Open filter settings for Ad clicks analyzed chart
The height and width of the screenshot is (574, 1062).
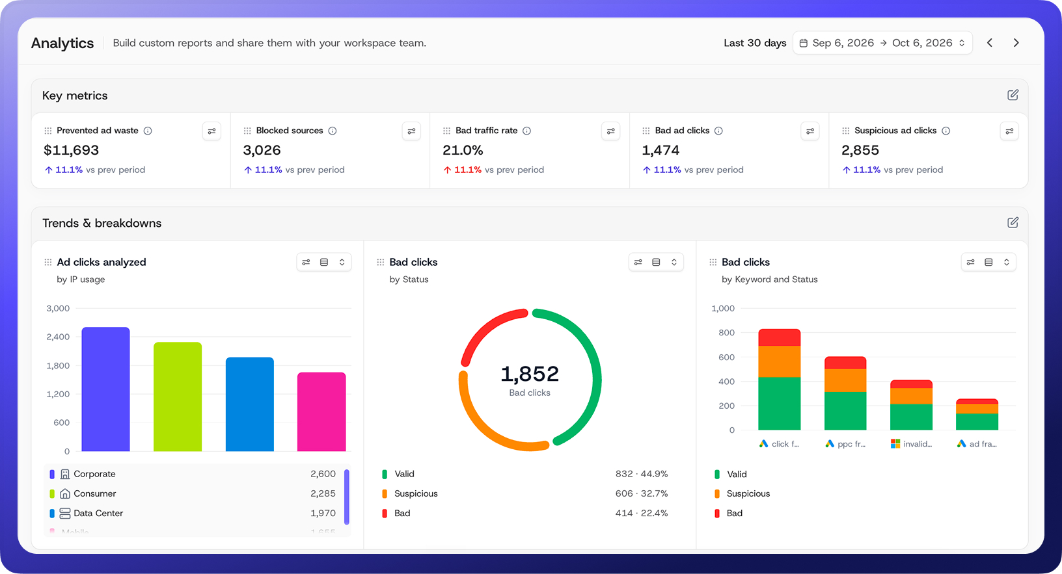pyautogui.click(x=306, y=262)
